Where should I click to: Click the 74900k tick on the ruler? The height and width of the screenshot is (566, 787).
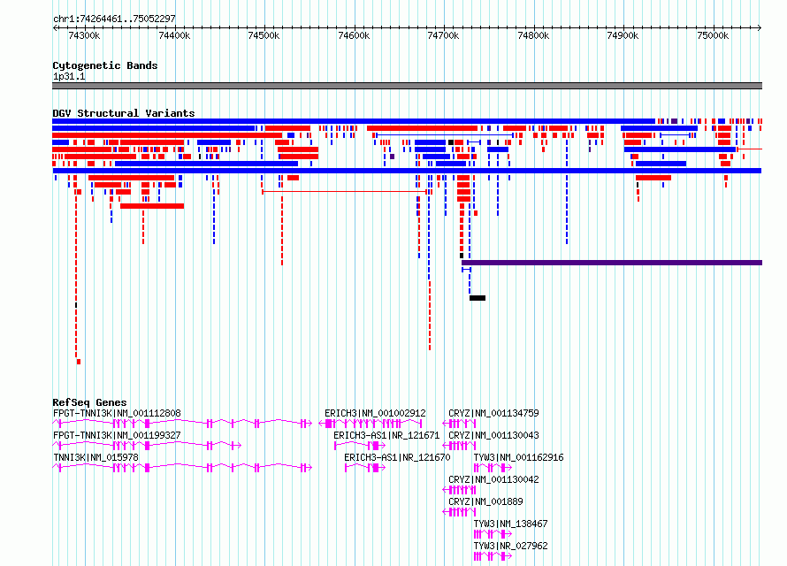(x=623, y=35)
